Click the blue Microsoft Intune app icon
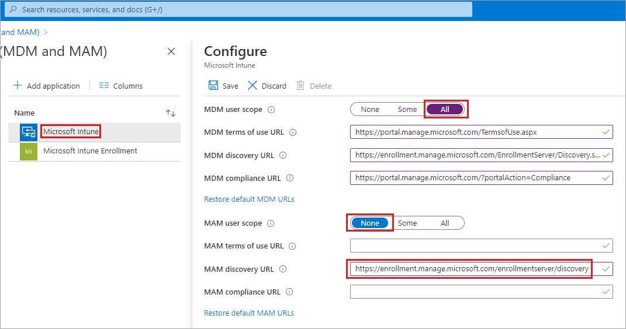The width and height of the screenshot is (626, 329). tap(28, 132)
